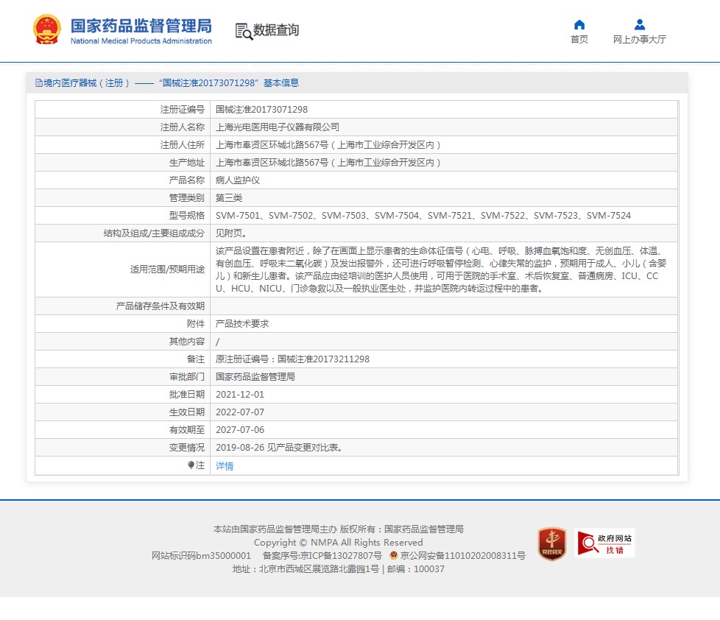Click the 国家药品监督管理局 header title
This screenshot has width=720, height=620.
pos(141,27)
